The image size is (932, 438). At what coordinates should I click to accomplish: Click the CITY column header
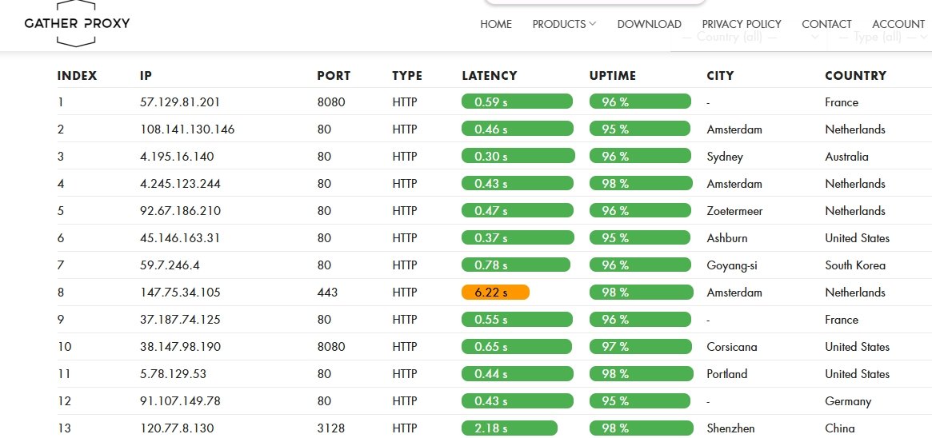720,76
